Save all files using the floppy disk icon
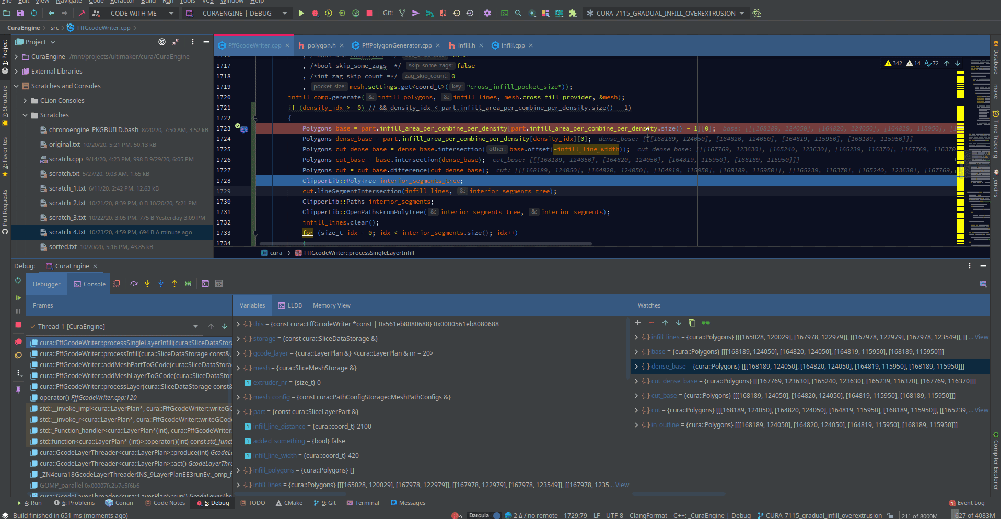Viewport: 1001px width, 519px height. [x=20, y=13]
